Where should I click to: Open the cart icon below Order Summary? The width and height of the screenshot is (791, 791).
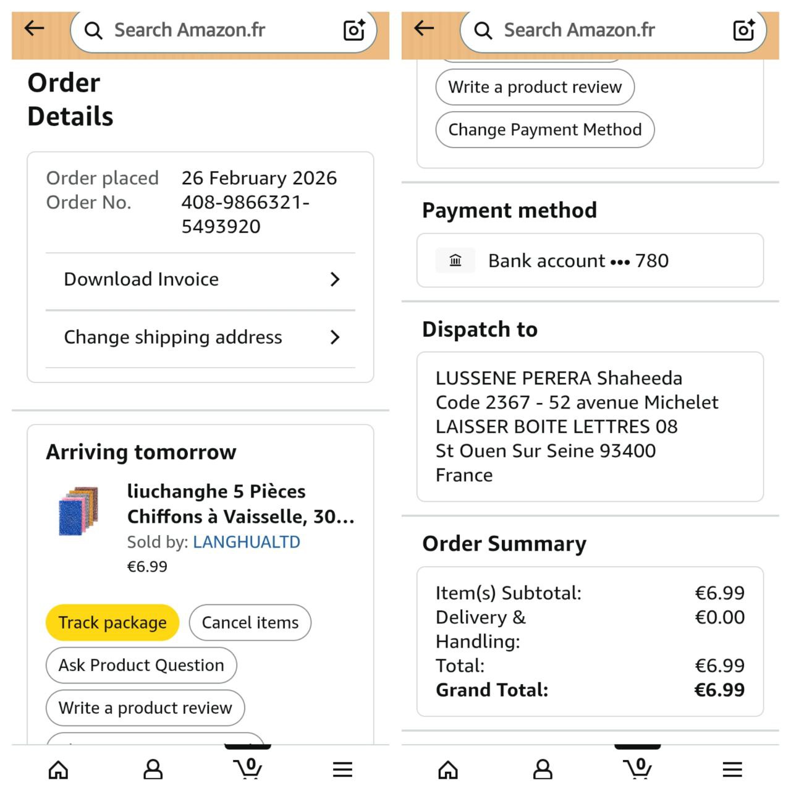pyautogui.click(x=638, y=768)
